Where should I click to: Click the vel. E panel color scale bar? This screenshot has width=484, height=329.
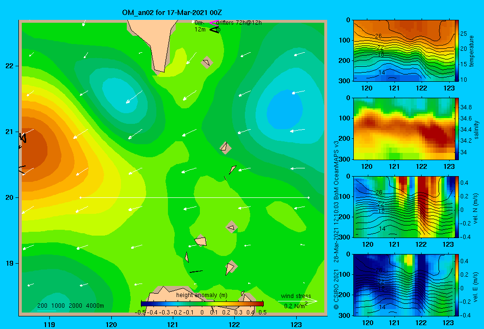pos(457,285)
